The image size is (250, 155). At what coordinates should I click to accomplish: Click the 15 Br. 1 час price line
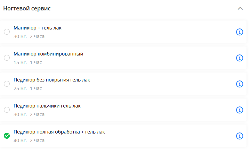[28, 62]
